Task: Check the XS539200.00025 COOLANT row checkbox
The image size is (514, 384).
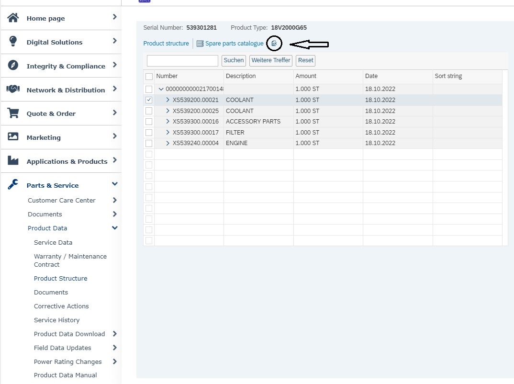Action: 149,111
